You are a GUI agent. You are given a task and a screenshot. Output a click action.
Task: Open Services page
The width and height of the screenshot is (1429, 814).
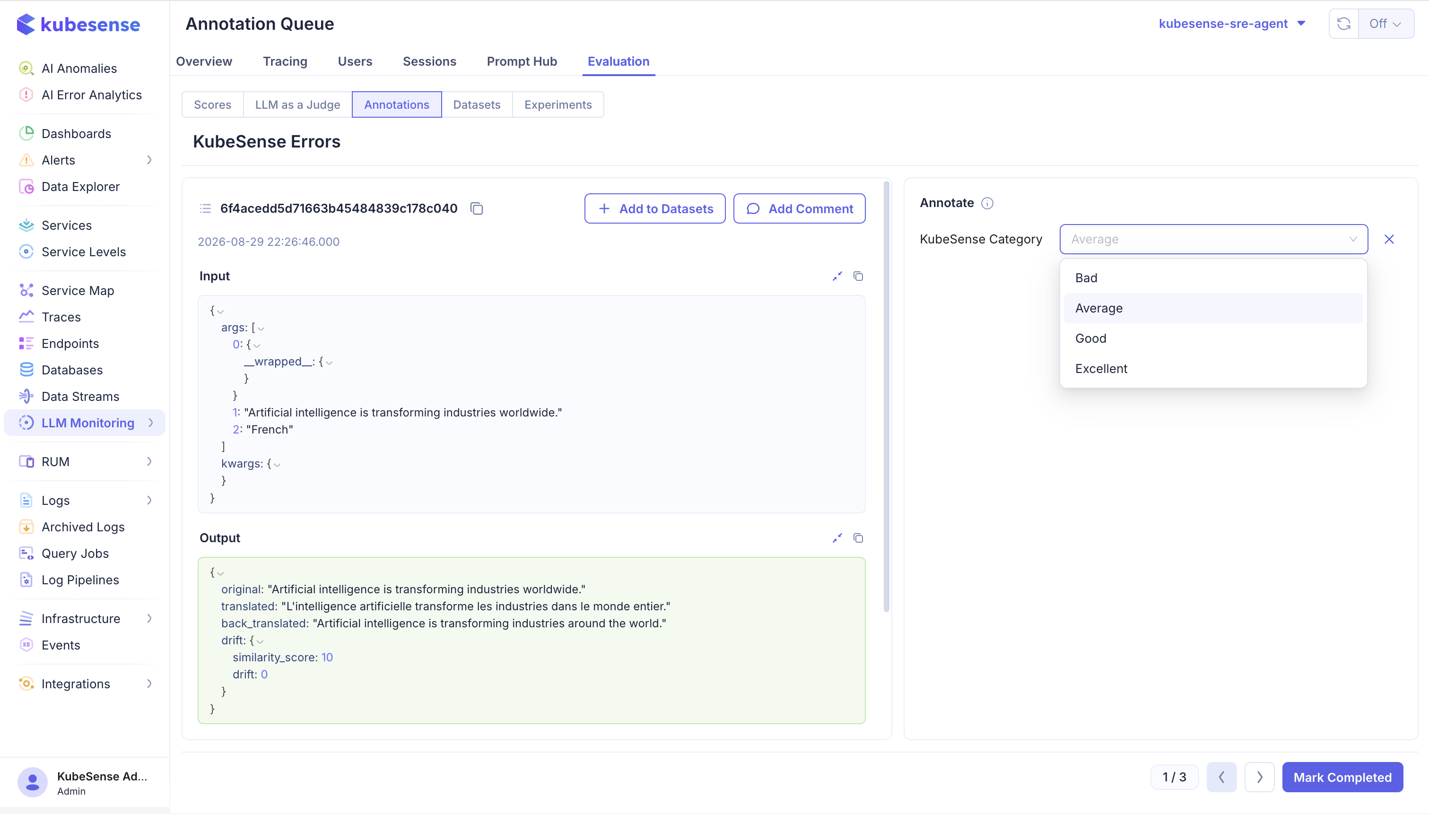tap(67, 225)
